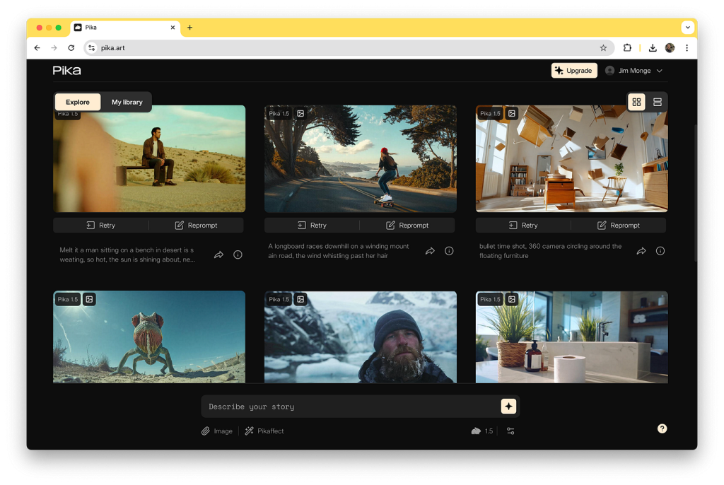724x485 pixels.
Task: Expand the browser tab list chevron
Action: coord(687,28)
